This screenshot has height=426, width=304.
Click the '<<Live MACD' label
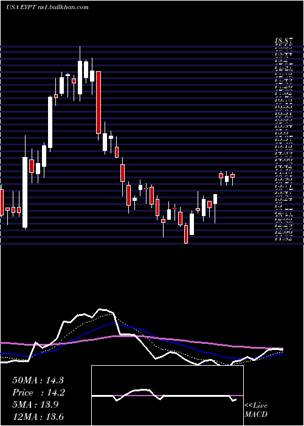tap(256, 410)
